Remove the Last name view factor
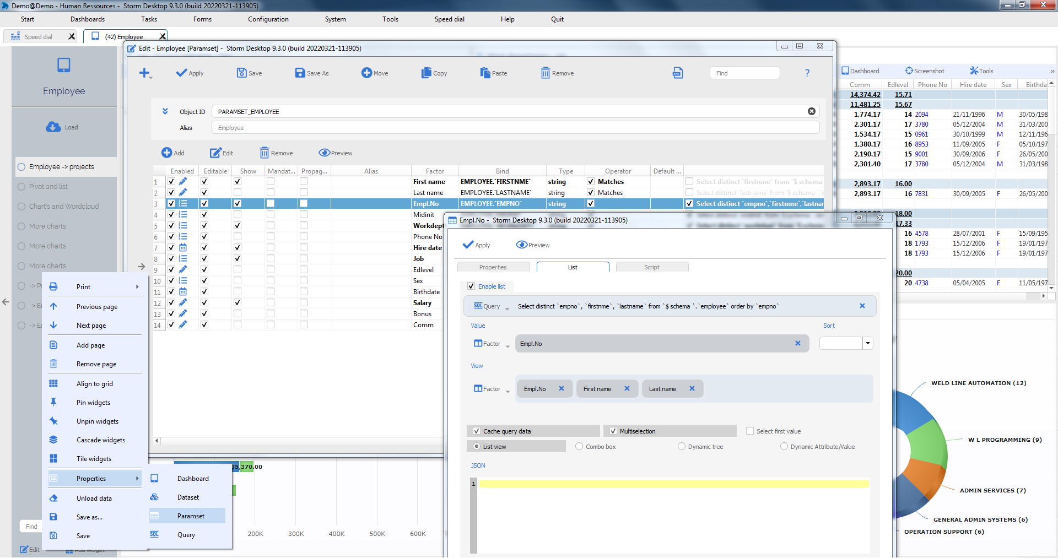Viewport: 1058px width, 558px height. pos(692,388)
